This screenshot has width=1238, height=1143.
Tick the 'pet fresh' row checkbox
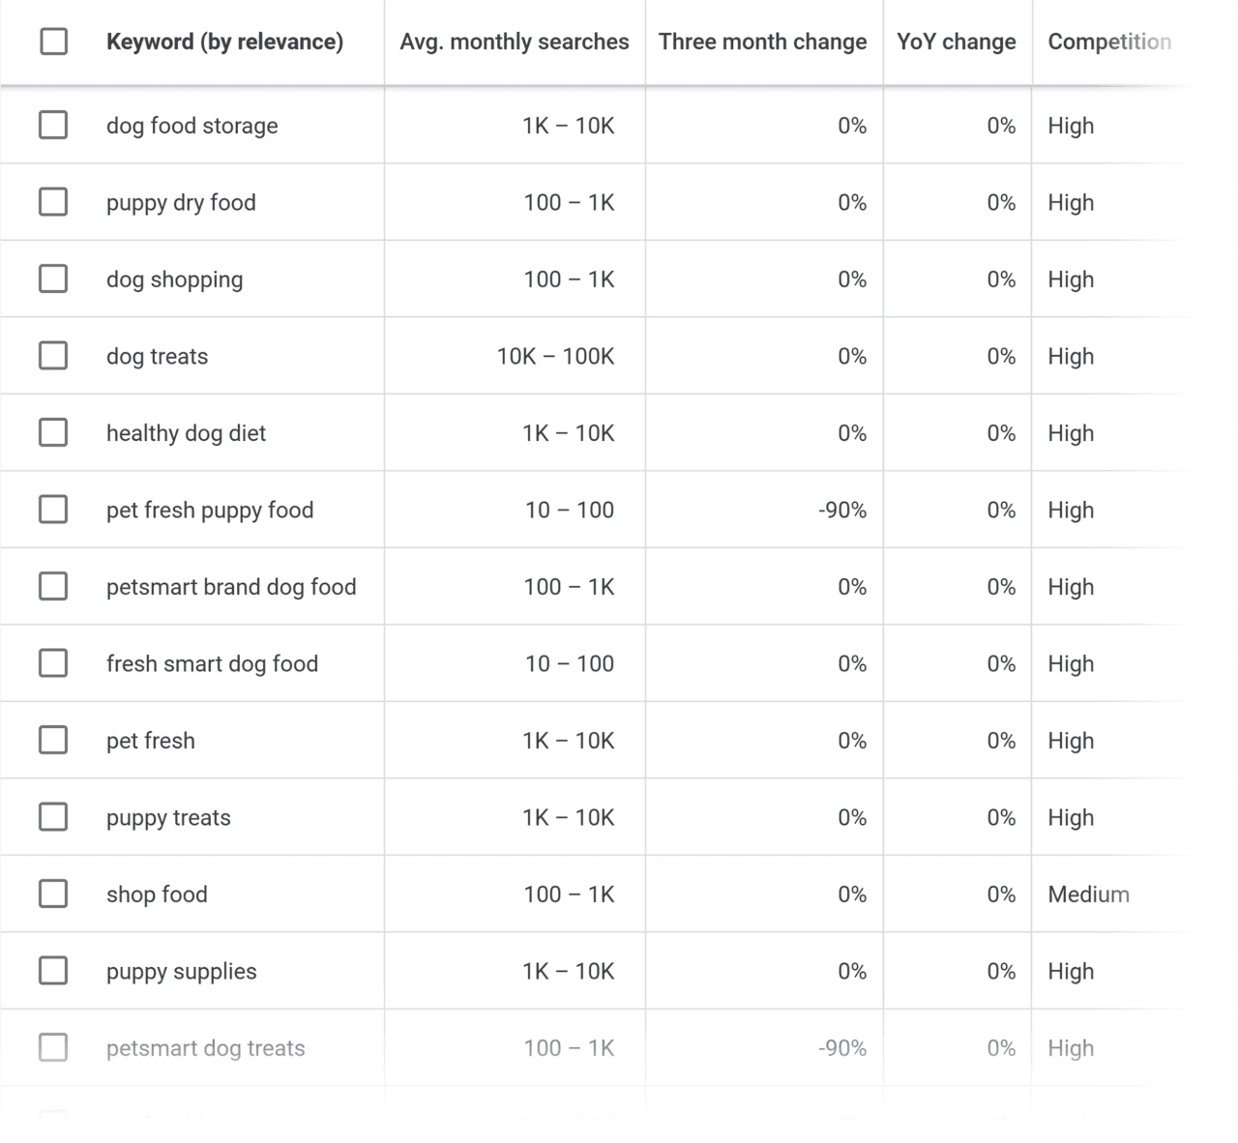click(x=53, y=740)
